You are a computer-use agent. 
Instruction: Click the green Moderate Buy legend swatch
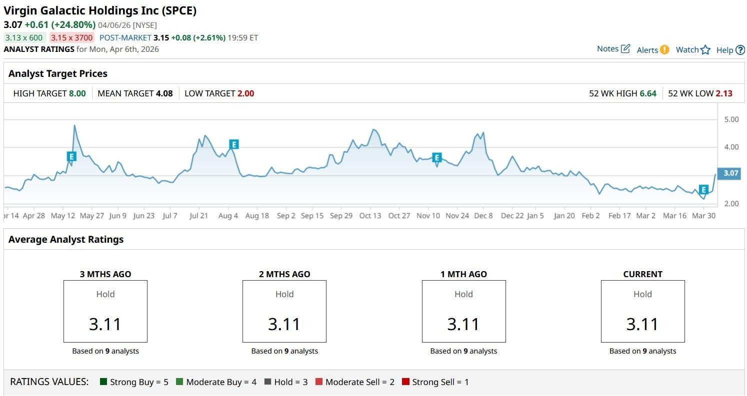coord(179,382)
